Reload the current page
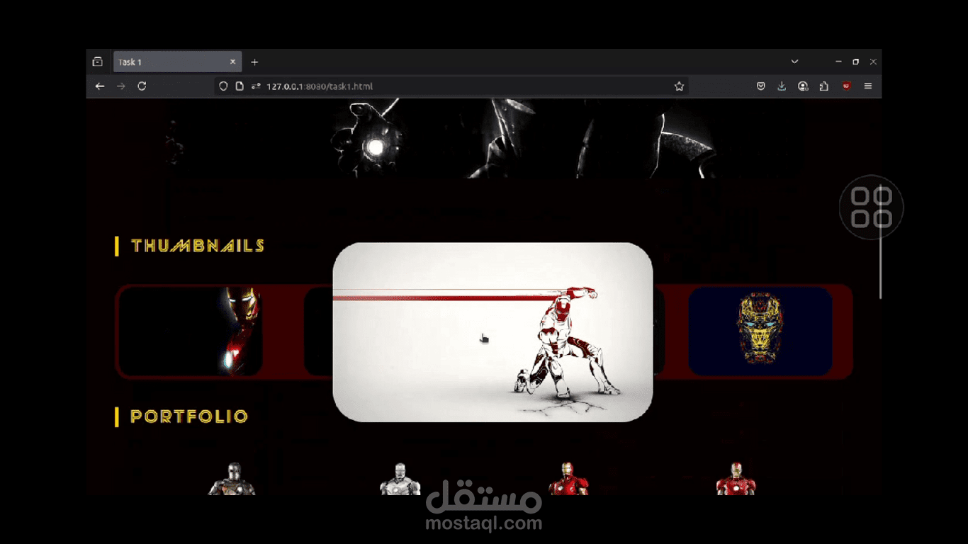968x544 pixels. click(x=142, y=86)
